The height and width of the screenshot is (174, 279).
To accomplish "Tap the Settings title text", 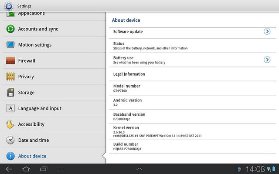I will 24,6.
